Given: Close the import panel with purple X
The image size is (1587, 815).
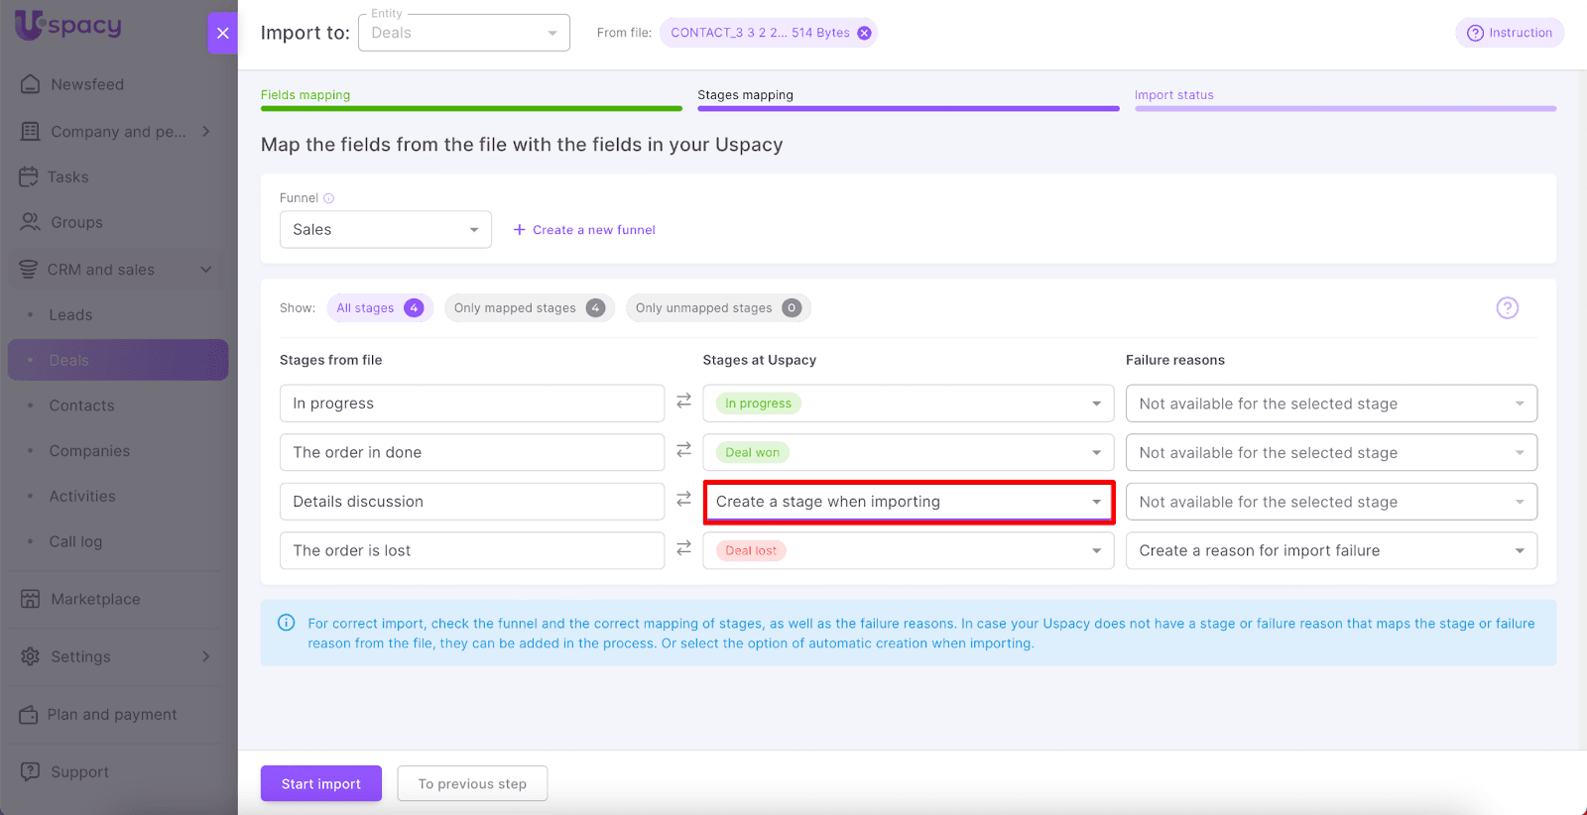Looking at the screenshot, I should tap(222, 33).
